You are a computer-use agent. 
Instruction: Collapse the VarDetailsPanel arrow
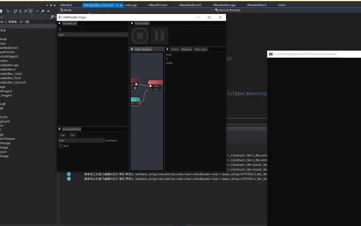point(59,129)
